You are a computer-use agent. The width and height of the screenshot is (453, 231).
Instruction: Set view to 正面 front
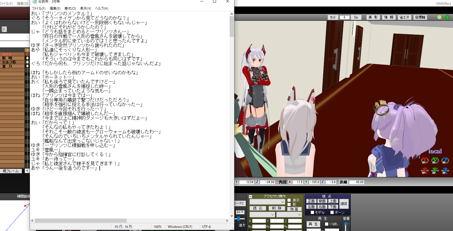[311, 201]
